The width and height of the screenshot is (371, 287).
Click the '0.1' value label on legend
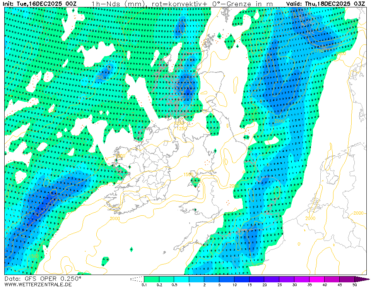tap(144, 285)
